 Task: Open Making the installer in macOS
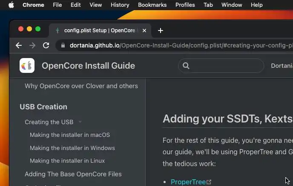(x=70, y=135)
